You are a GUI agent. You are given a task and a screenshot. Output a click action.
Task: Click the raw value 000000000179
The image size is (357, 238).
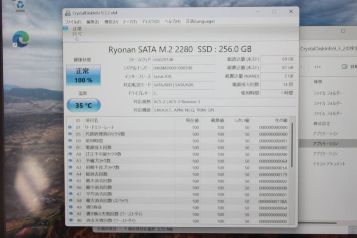pos(273,174)
